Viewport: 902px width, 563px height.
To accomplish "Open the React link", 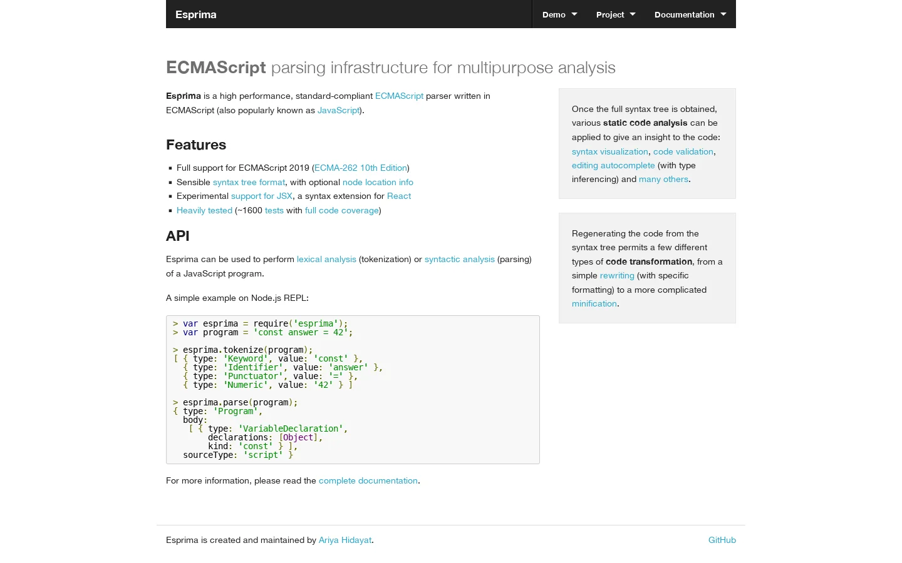I will 399,196.
